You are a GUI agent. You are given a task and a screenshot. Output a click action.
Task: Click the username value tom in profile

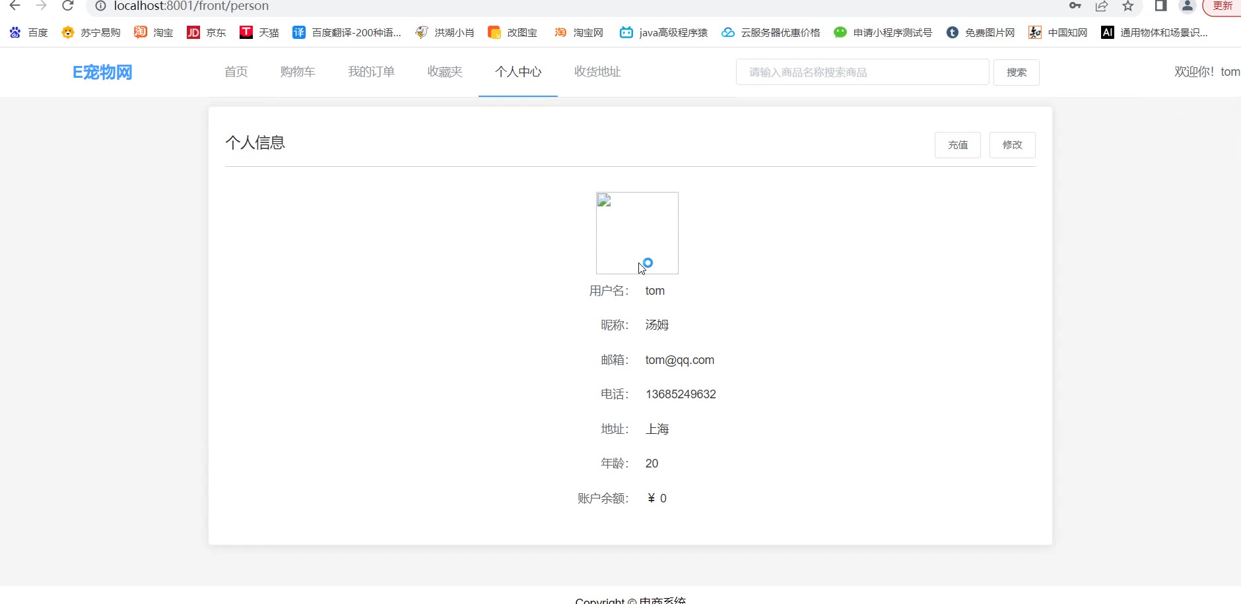coord(655,291)
